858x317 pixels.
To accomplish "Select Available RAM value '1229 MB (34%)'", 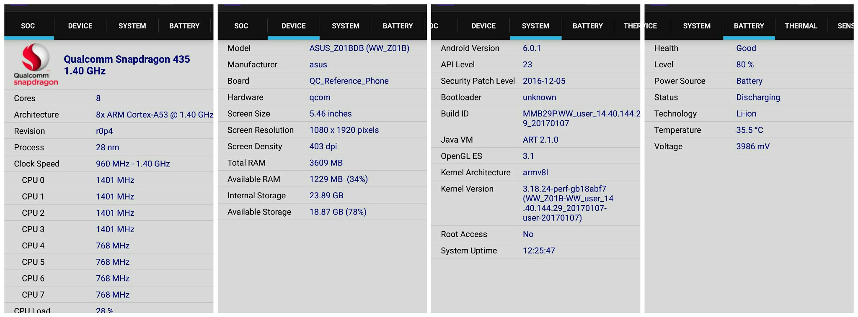I will 339,179.
